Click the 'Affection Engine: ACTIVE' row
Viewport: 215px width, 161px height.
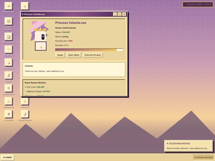37,91
